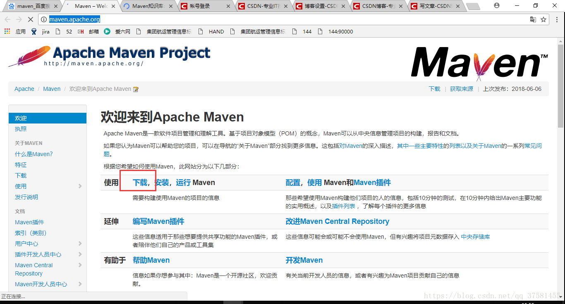Screen dimensions: 565x304
Task: Bookmark this page with star icon
Action: point(543,19)
